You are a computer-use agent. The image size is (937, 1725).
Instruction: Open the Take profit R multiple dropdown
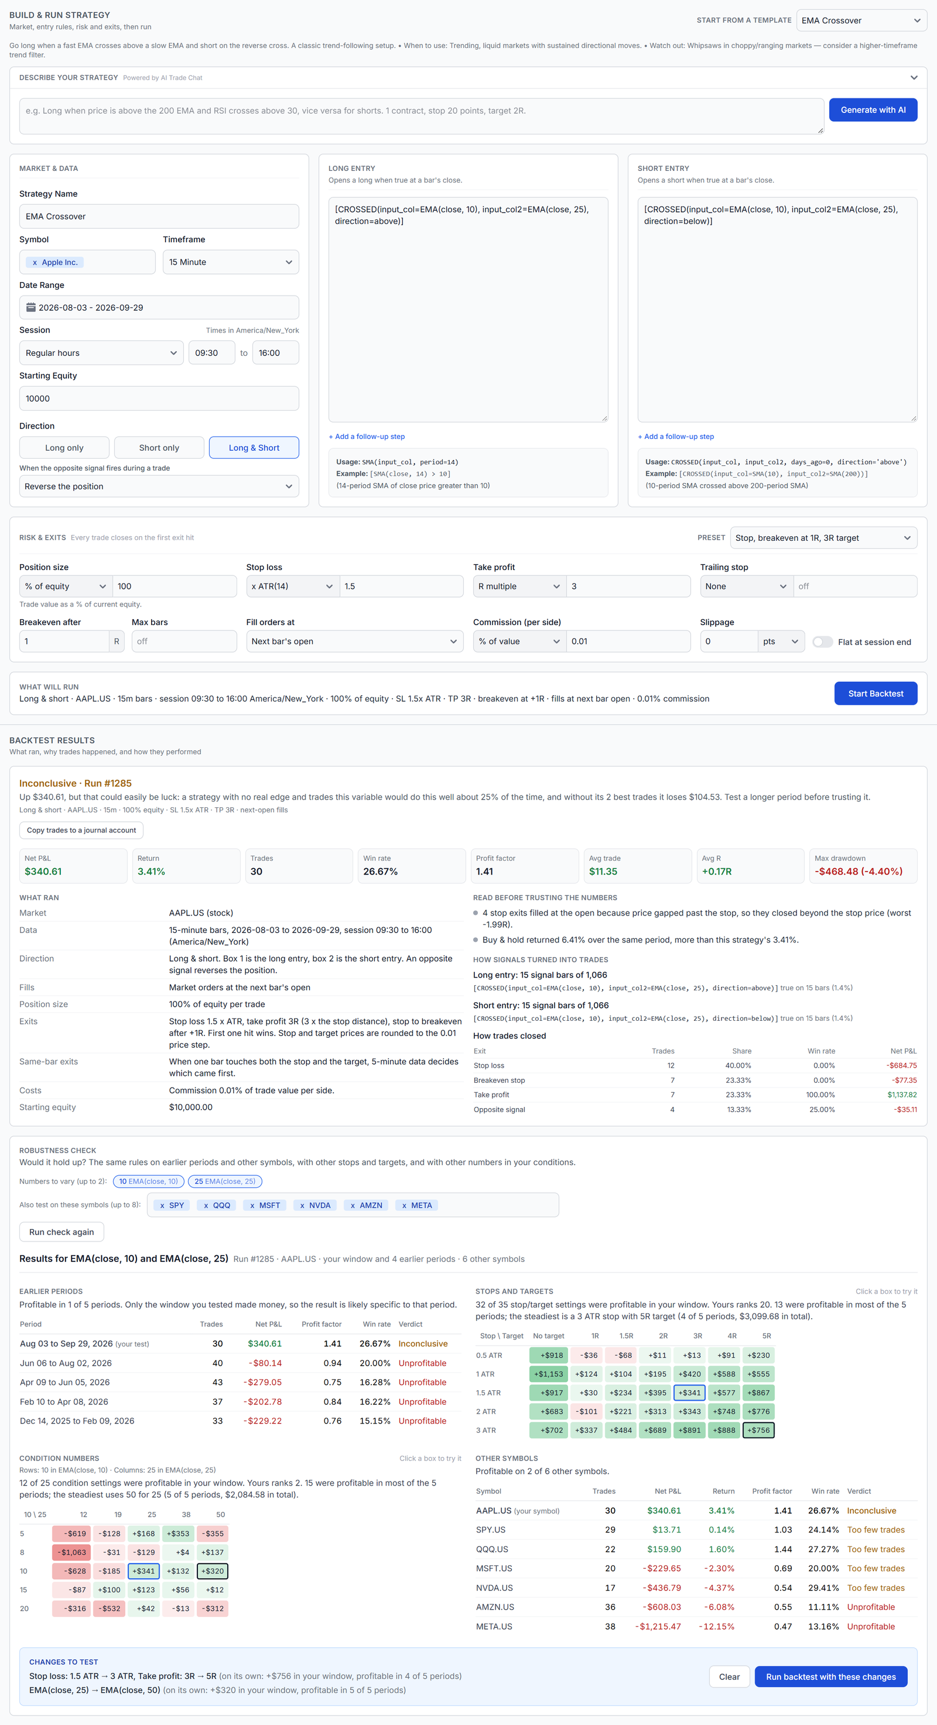519,586
